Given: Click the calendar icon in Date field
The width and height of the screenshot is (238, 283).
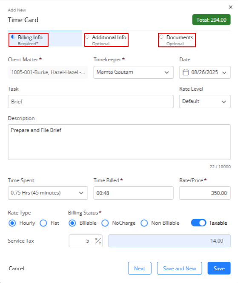Looking at the screenshot, I should tap(186, 72).
